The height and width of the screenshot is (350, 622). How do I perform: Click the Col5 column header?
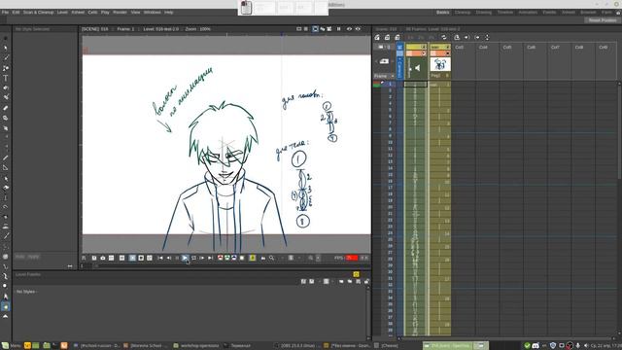[x=507, y=48]
